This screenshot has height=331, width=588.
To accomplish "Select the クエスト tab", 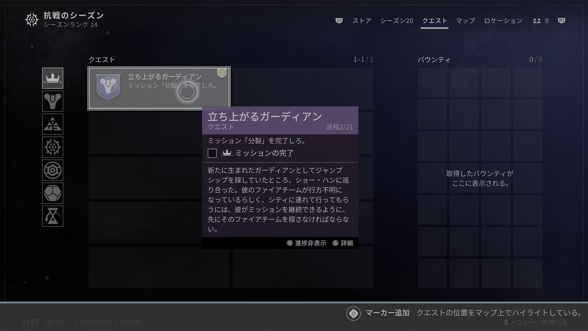I will click(435, 21).
